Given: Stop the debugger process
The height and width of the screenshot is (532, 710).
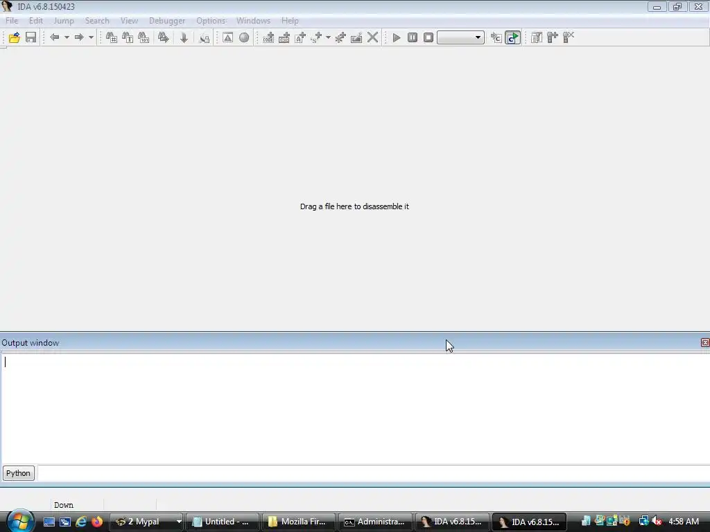Looking at the screenshot, I should [x=428, y=37].
